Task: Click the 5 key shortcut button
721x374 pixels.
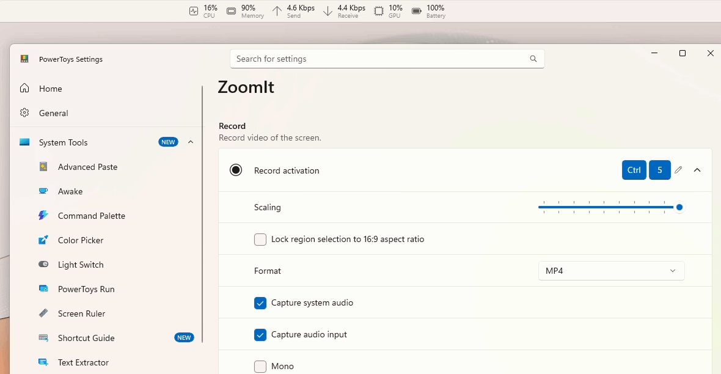Action: (659, 170)
